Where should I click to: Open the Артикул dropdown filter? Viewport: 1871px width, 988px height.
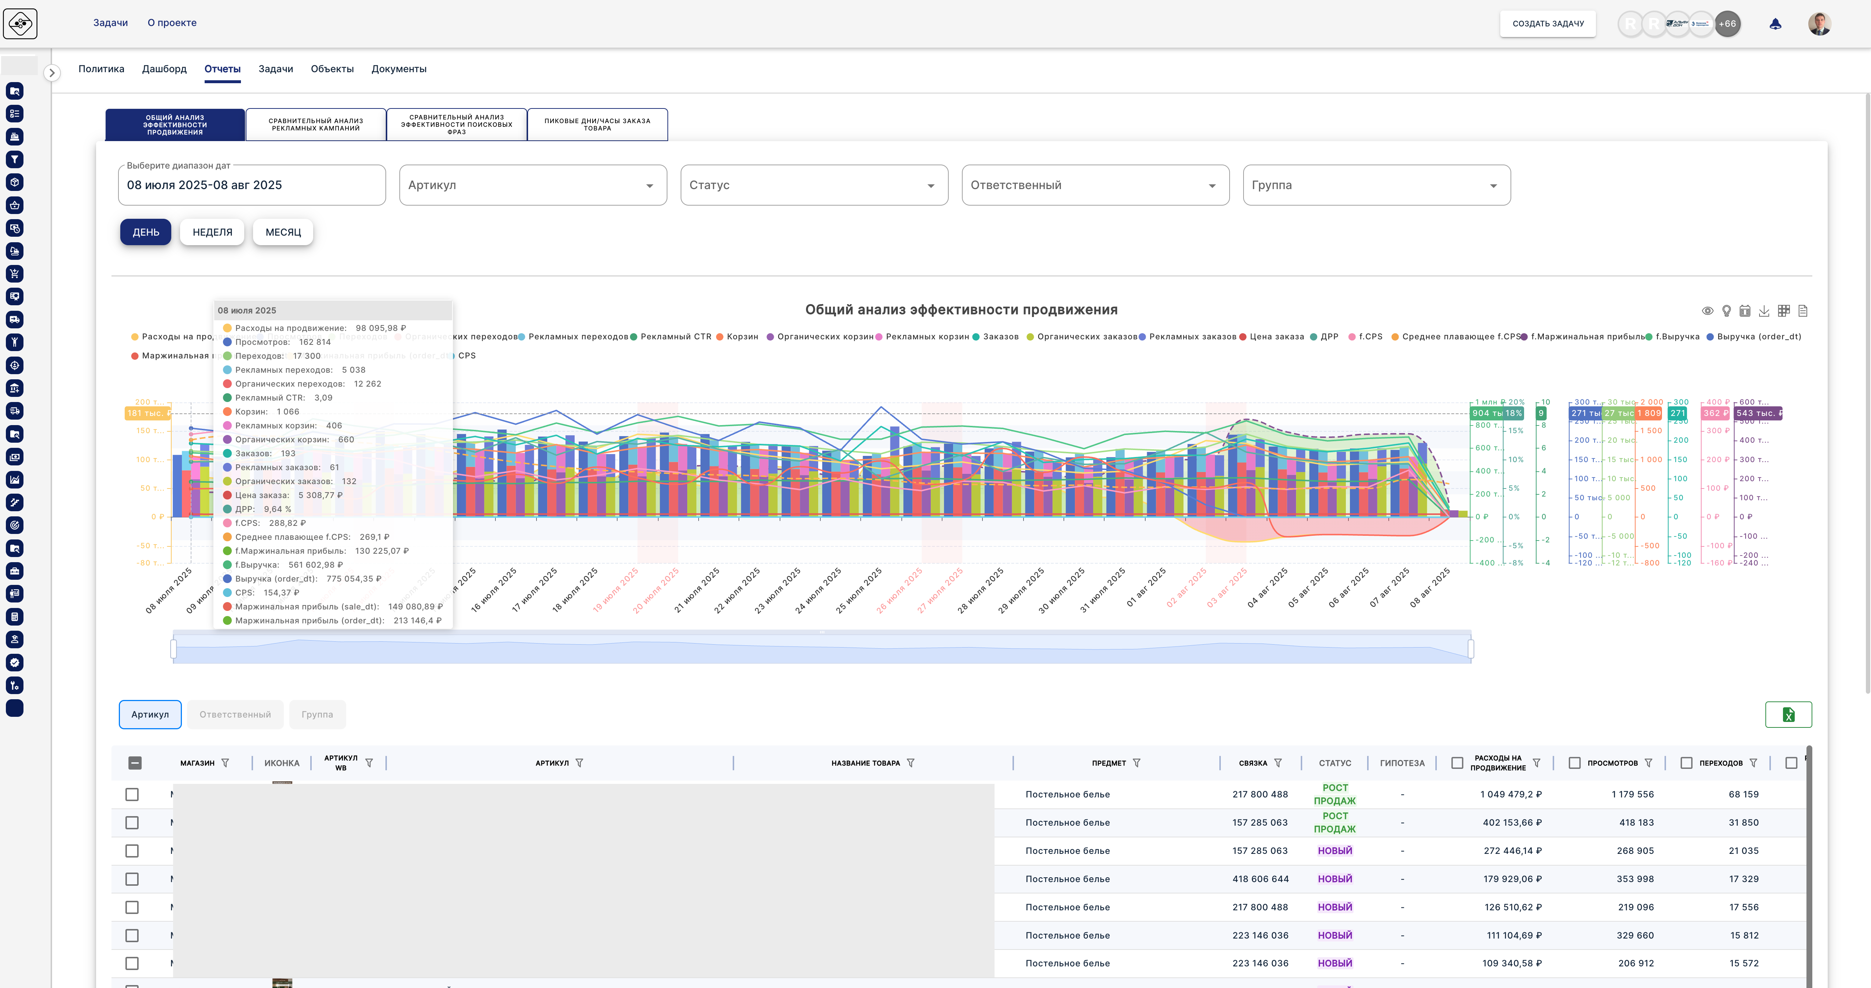click(533, 185)
